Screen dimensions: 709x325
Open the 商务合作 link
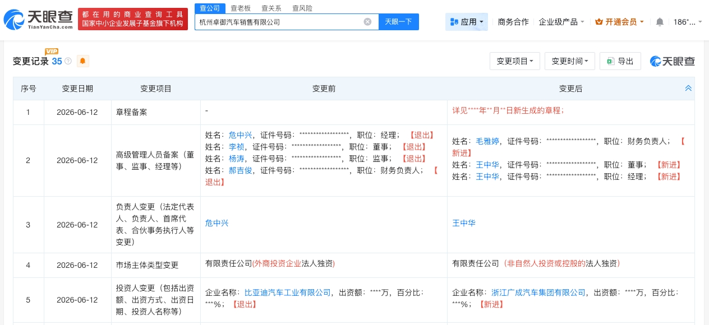point(513,22)
